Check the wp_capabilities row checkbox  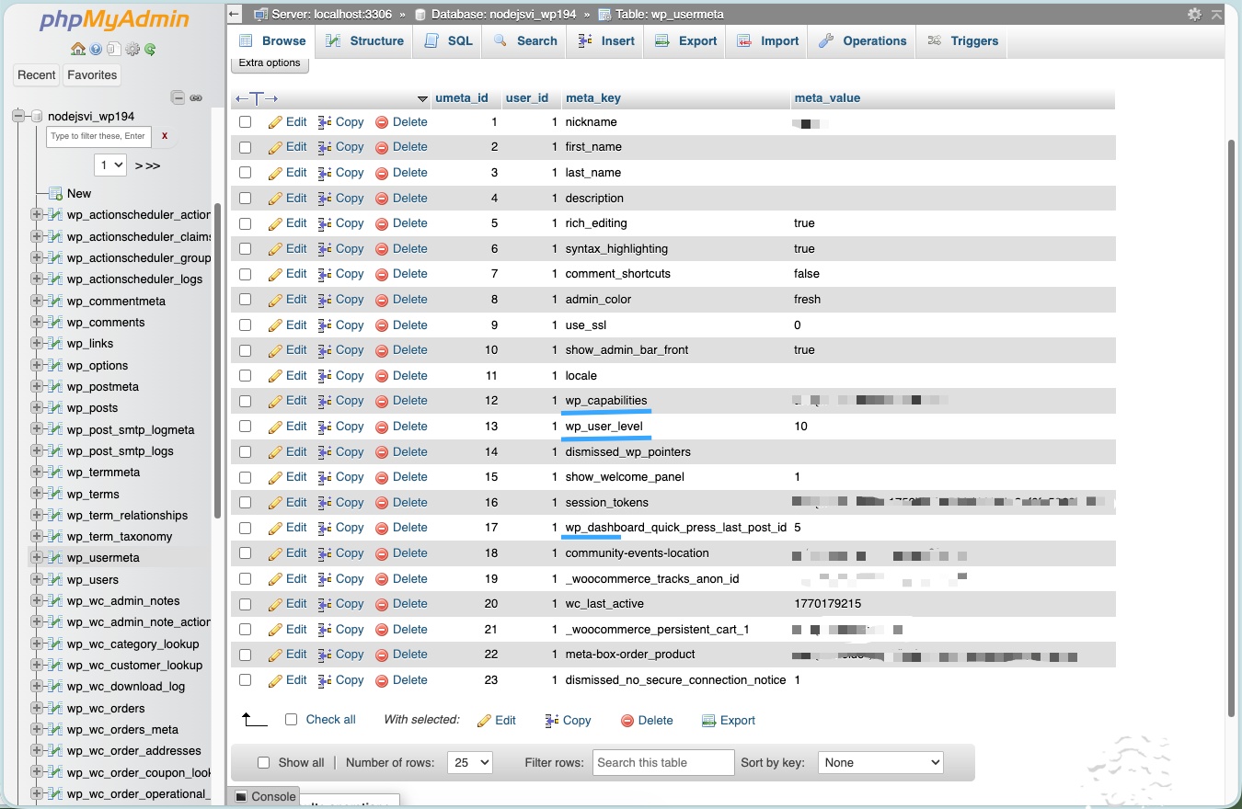click(246, 401)
